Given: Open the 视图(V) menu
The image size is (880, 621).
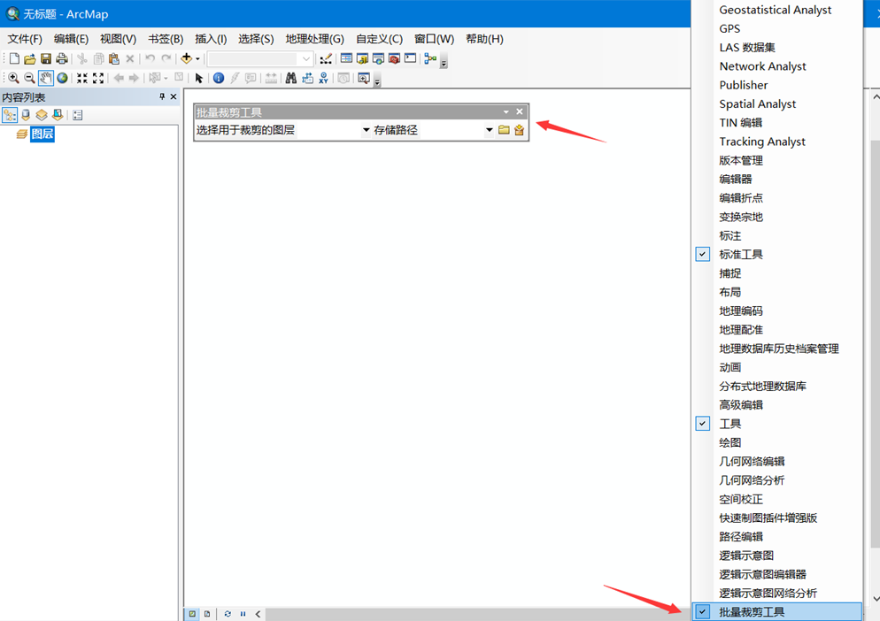Looking at the screenshot, I should pyautogui.click(x=118, y=39).
